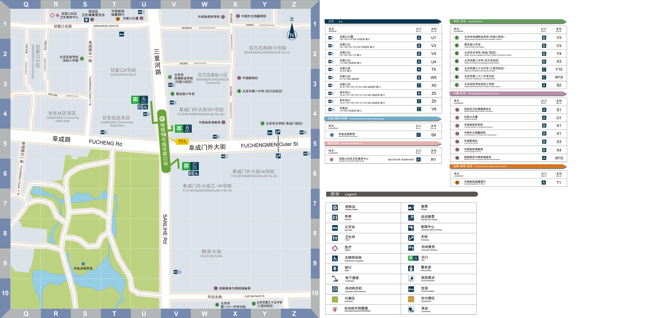Click the subway logo on the Line 16 station bar
This screenshot has width=649, height=318.
point(162,119)
